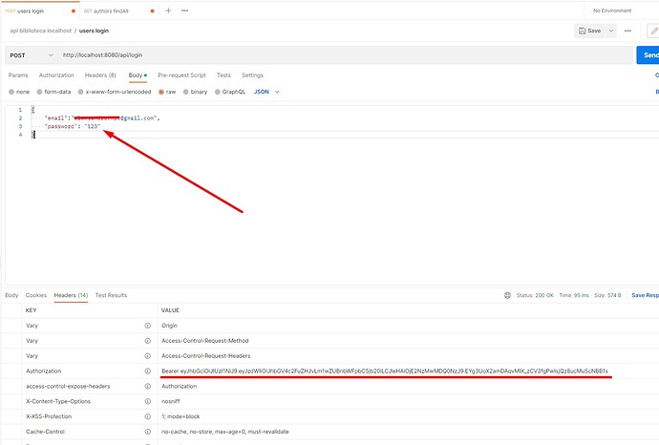Click the nosniff header value
Image resolution: width=659 pixels, height=445 pixels.
[171, 401]
